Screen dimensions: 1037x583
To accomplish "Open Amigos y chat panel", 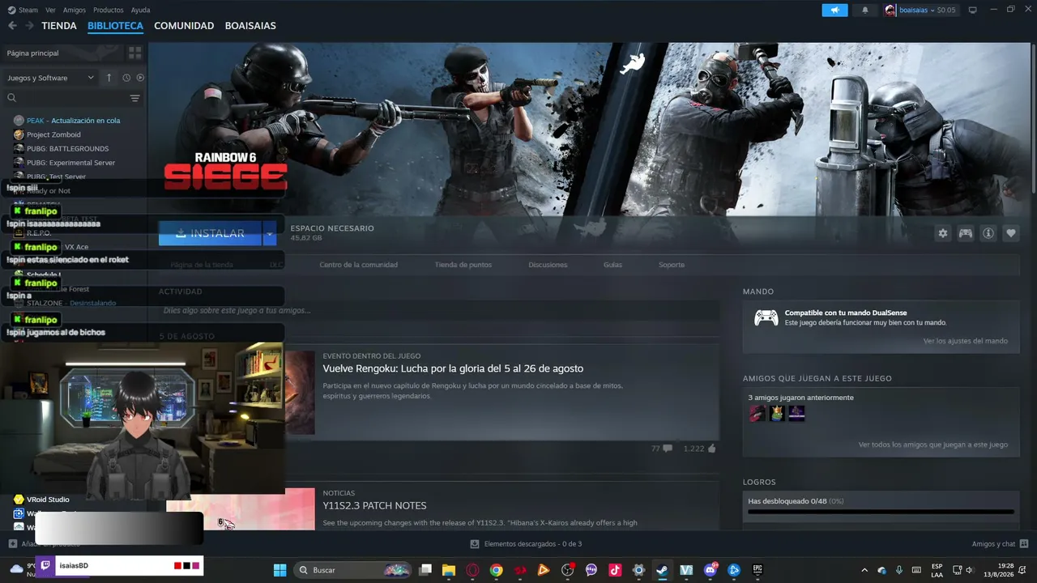I will (x=1000, y=544).
